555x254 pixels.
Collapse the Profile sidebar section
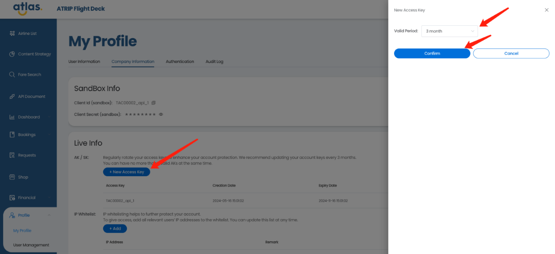coord(49,215)
